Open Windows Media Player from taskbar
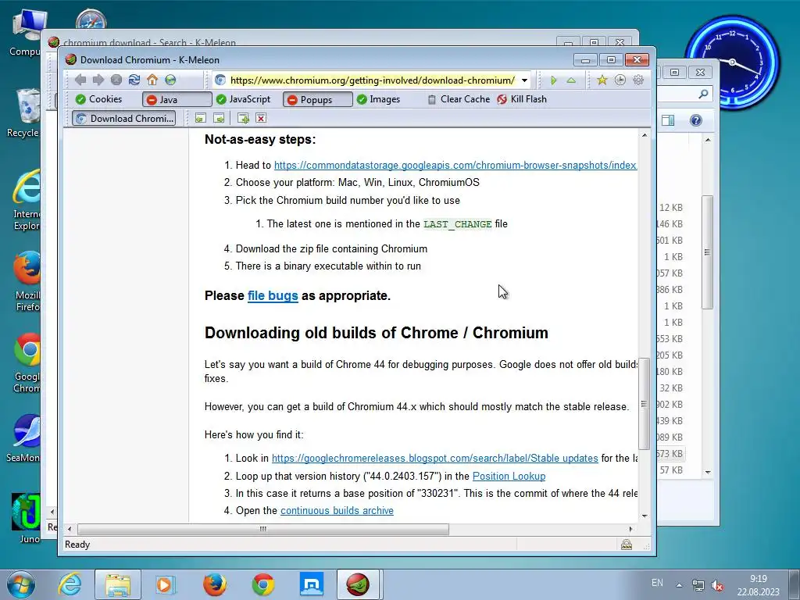The width and height of the screenshot is (800, 600). pyautogui.click(x=166, y=584)
